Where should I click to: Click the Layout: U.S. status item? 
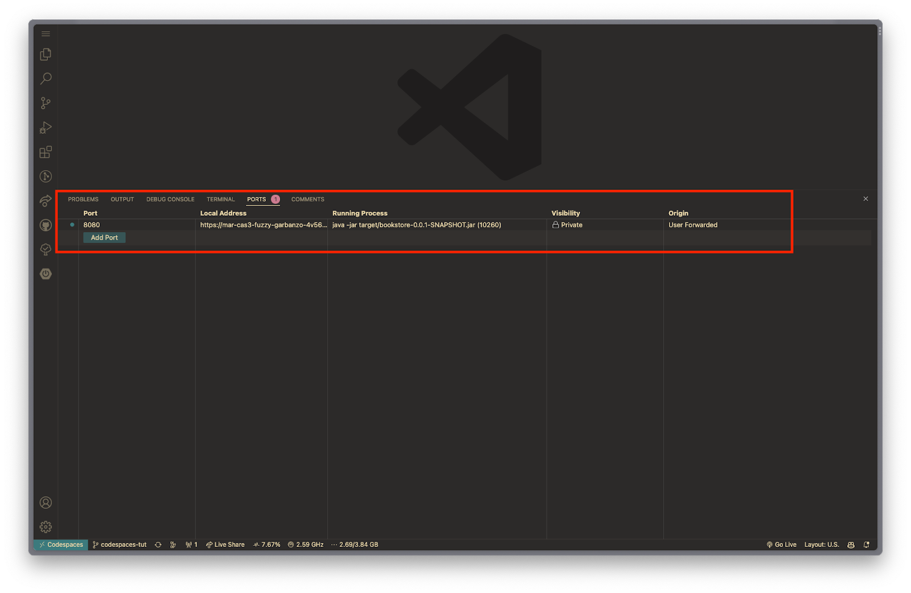(822, 545)
